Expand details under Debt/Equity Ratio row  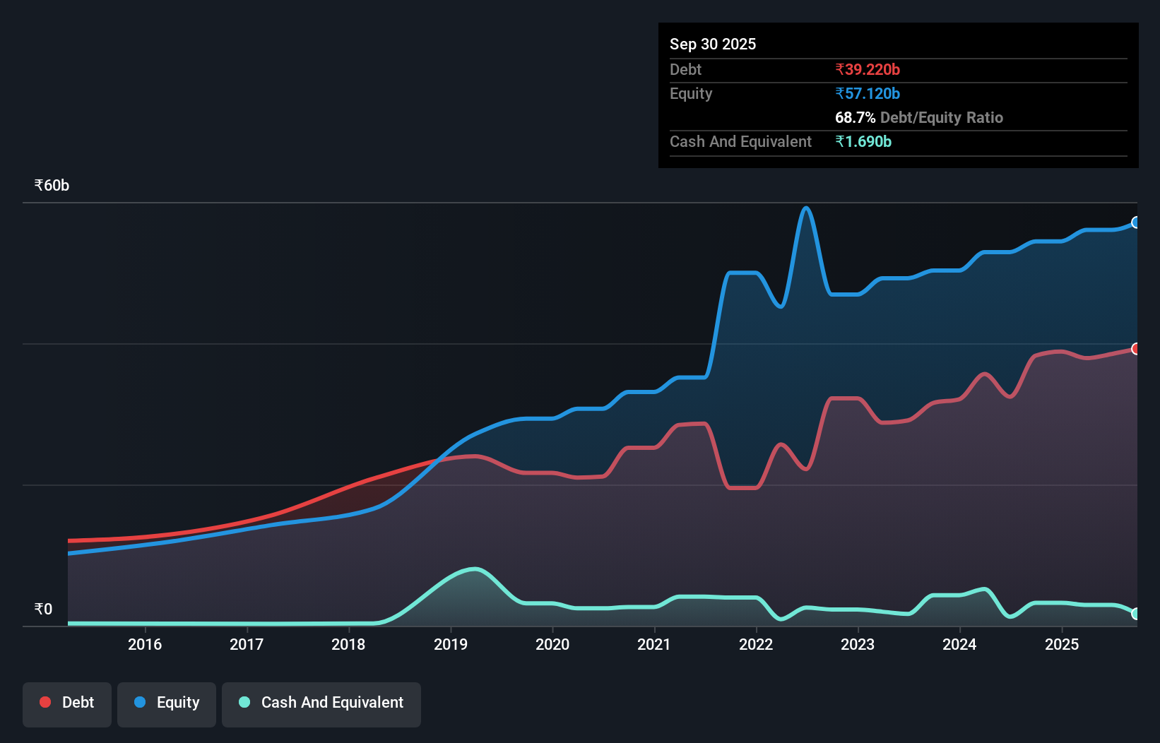[x=919, y=117]
